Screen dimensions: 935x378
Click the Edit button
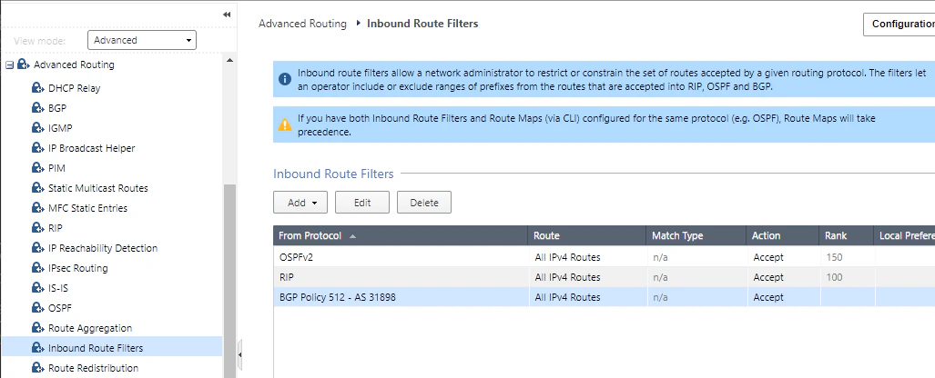tap(362, 203)
